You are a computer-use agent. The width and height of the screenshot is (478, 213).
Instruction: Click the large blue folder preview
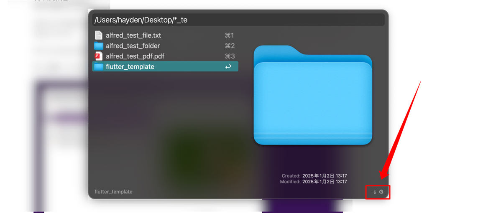coord(313,96)
